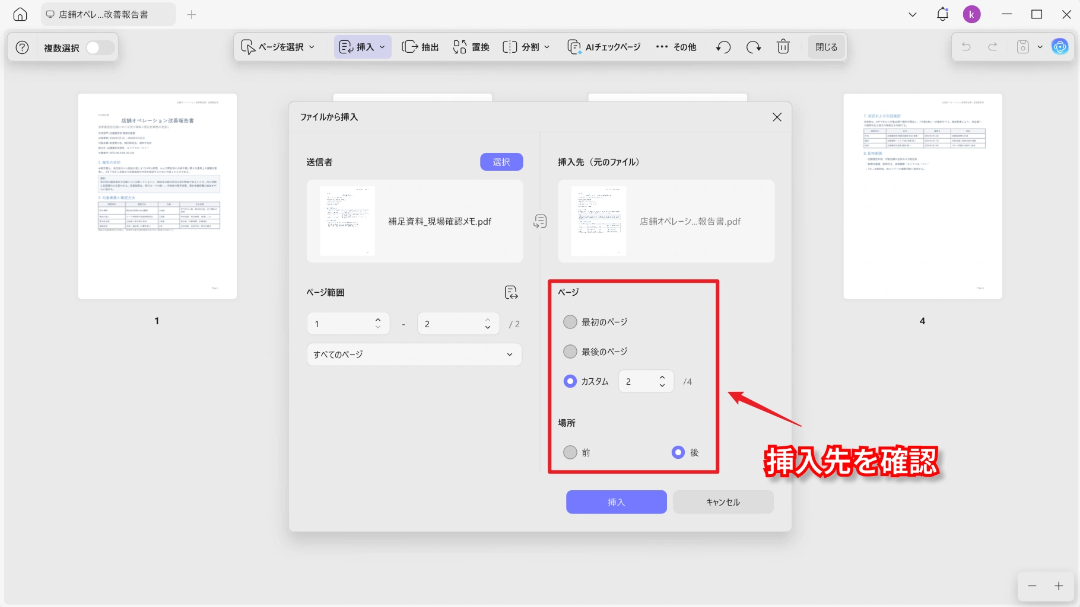The width and height of the screenshot is (1080, 607).
Task: Open the 分割 split dropdown
Action: pyautogui.click(x=526, y=47)
